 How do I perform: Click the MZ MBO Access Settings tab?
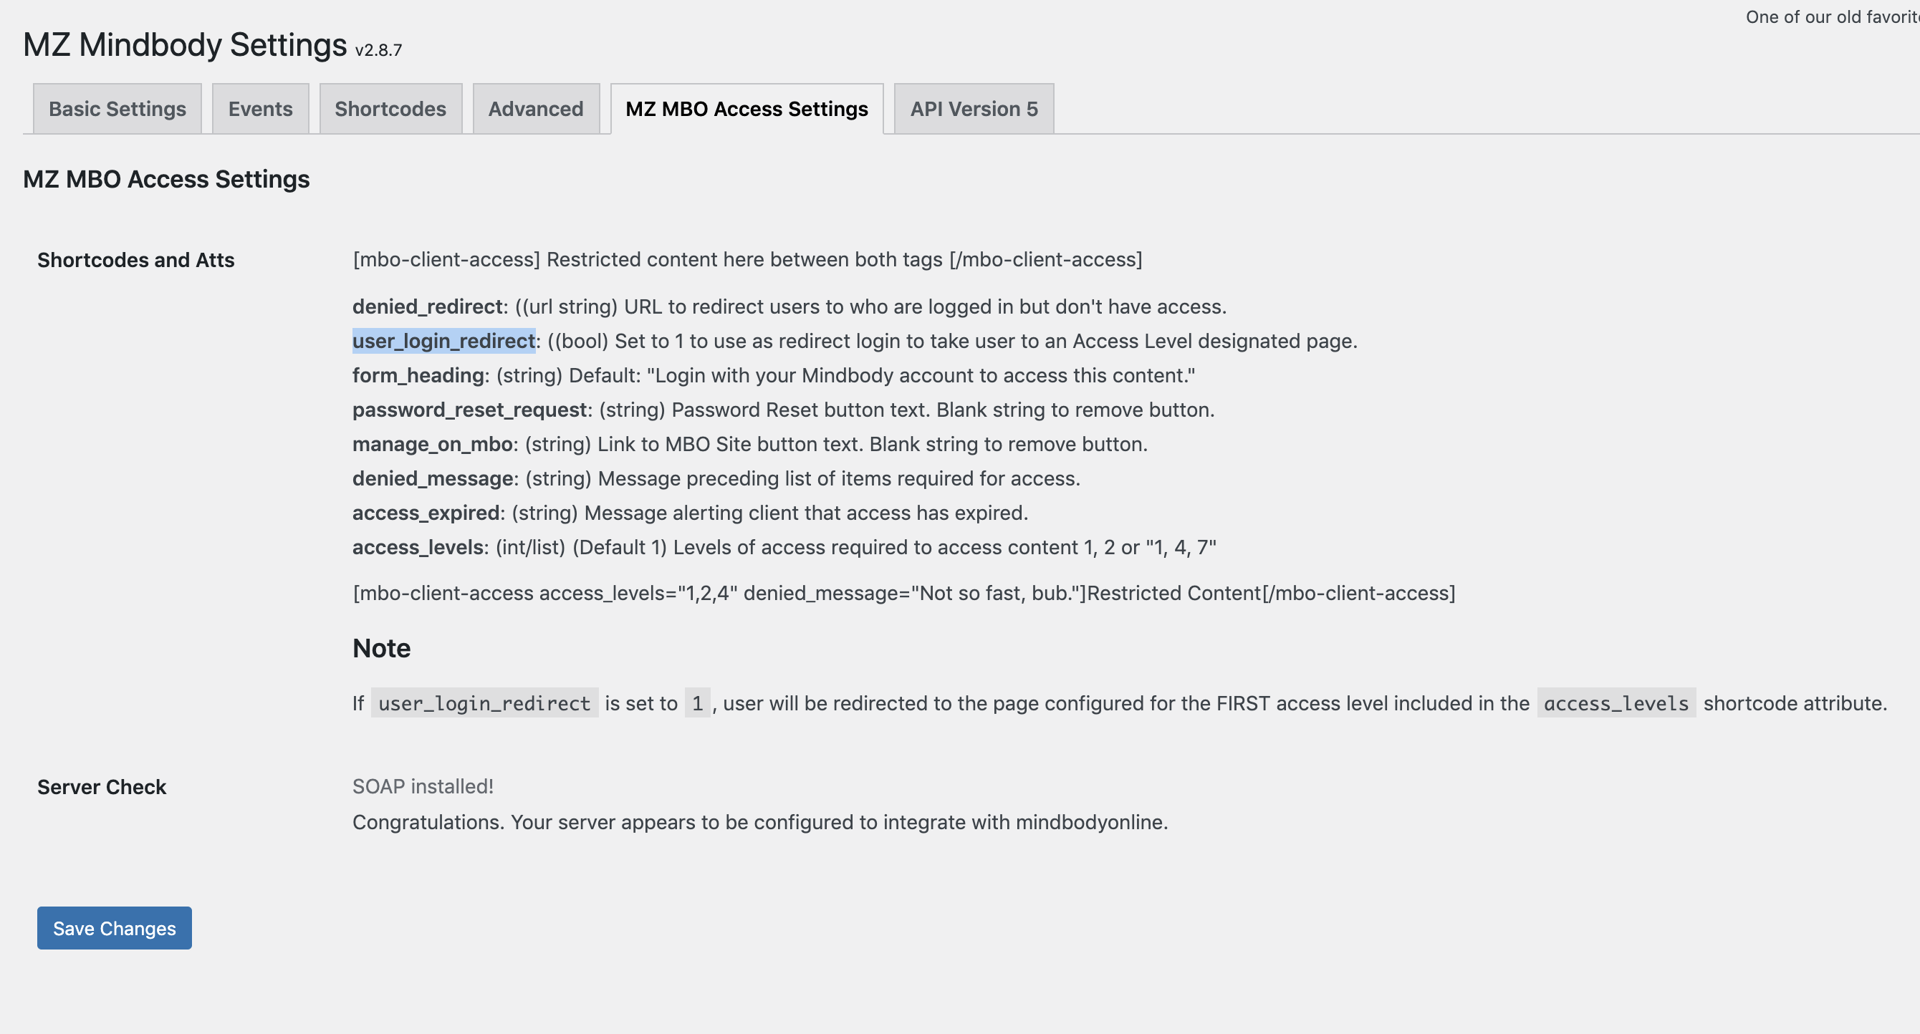(746, 109)
